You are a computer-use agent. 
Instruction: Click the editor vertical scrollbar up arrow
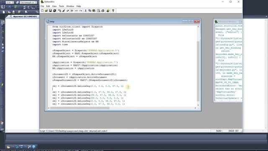198,27
